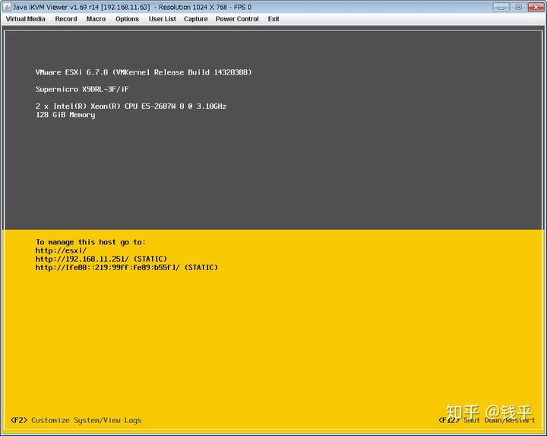547x436 pixels.
Task: Click F2 Customize System/View Logs
Action: [76, 420]
